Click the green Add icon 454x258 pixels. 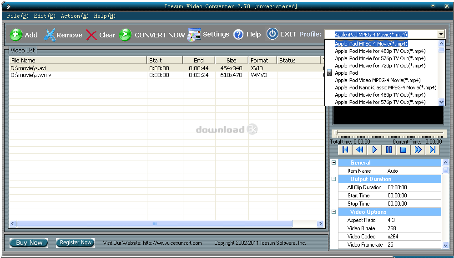click(x=16, y=35)
